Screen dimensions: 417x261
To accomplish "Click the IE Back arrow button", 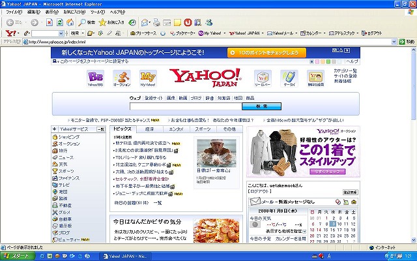I will click(x=10, y=23).
